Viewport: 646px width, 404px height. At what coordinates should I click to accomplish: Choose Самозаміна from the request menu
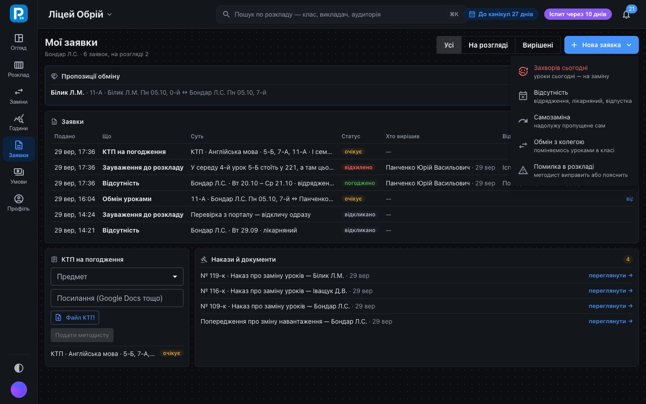575,121
